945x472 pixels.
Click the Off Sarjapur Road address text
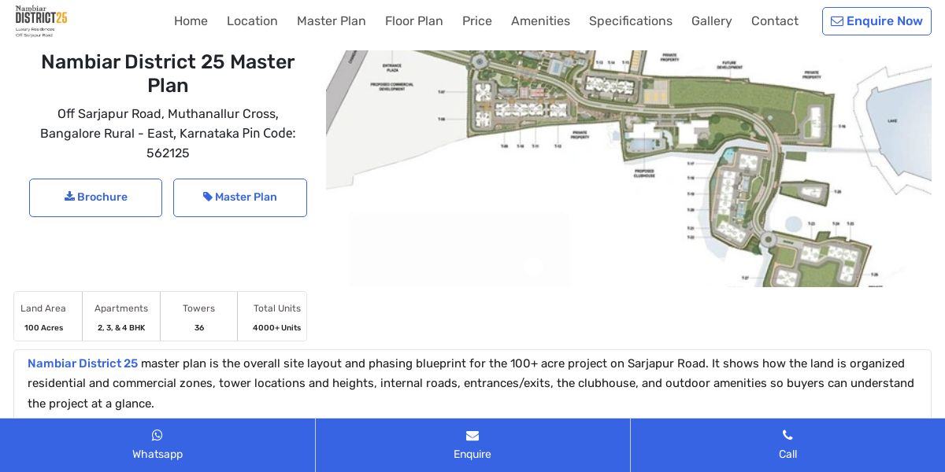point(168,134)
